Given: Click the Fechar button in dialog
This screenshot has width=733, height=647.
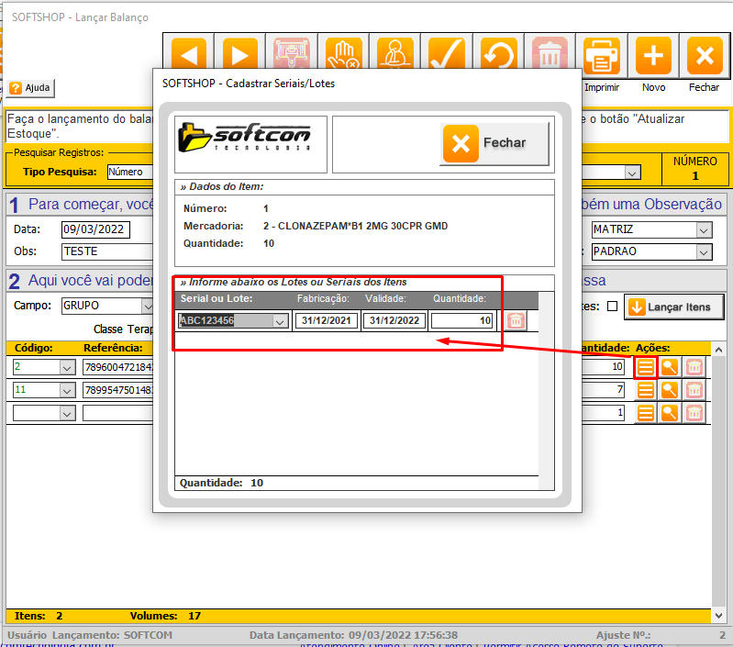Looking at the screenshot, I should [x=495, y=143].
